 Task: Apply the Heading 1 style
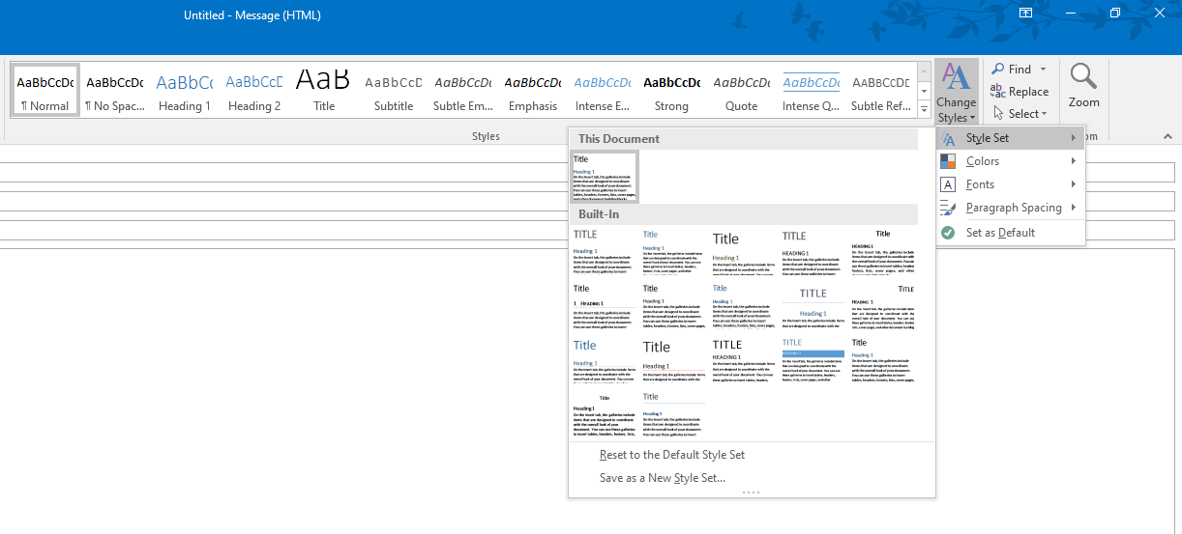pyautogui.click(x=184, y=91)
